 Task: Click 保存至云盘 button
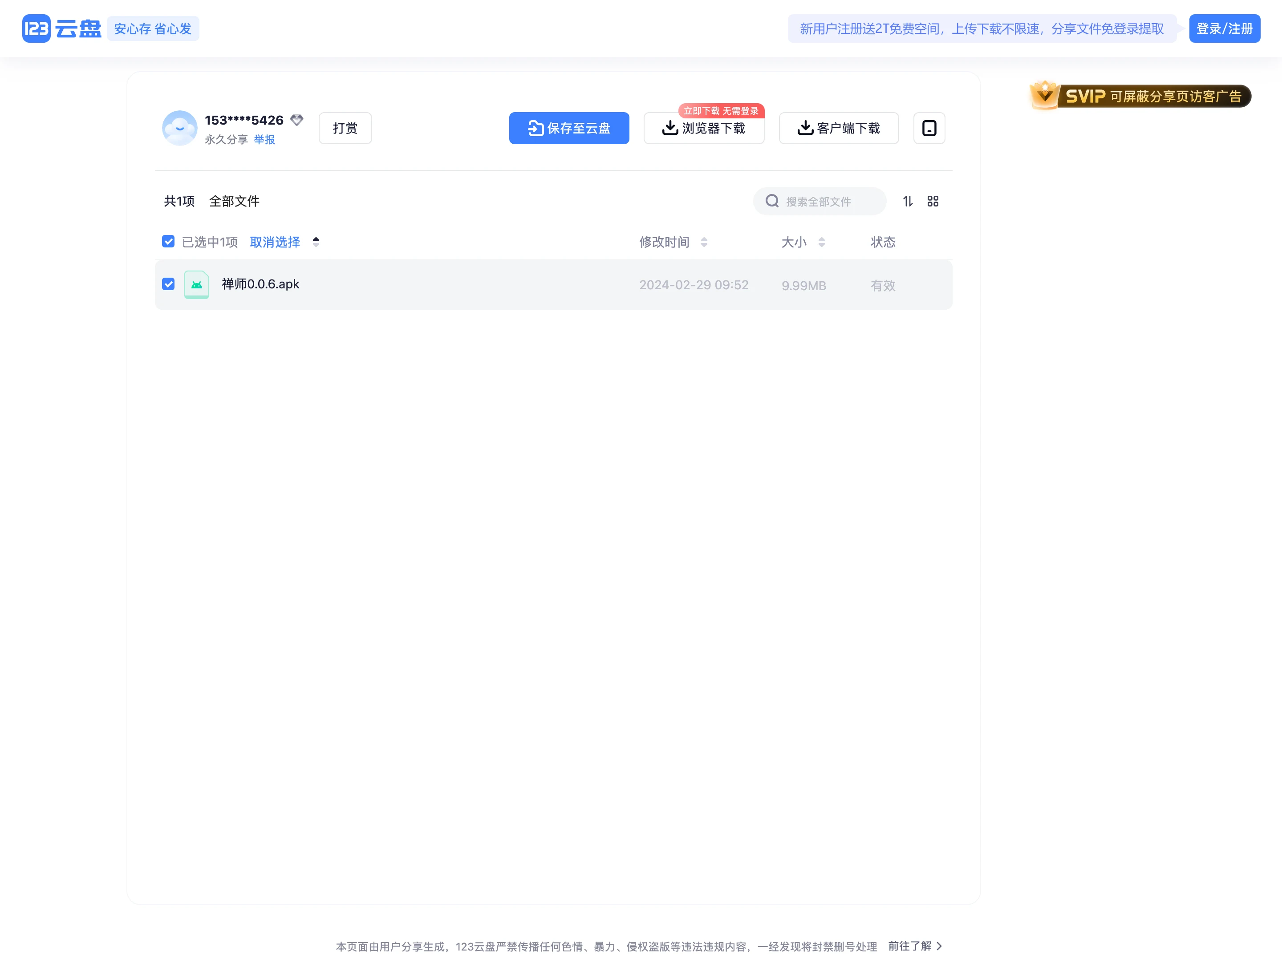pyautogui.click(x=569, y=128)
